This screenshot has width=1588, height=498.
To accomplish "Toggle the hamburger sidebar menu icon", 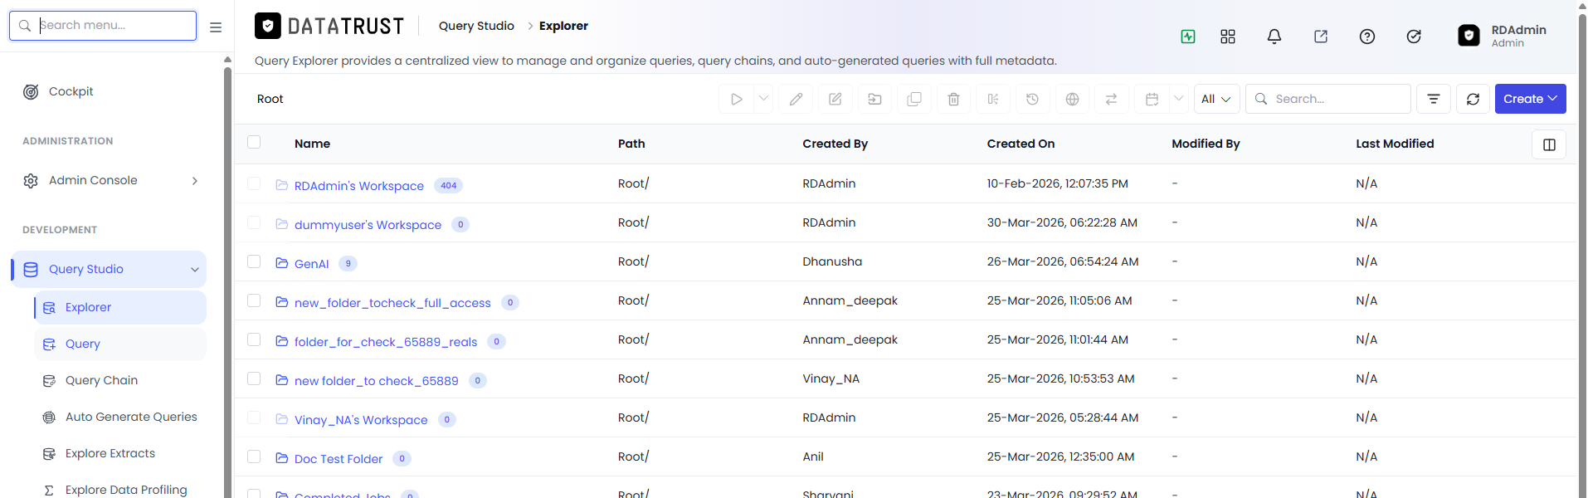I will pyautogui.click(x=216, y=27).
